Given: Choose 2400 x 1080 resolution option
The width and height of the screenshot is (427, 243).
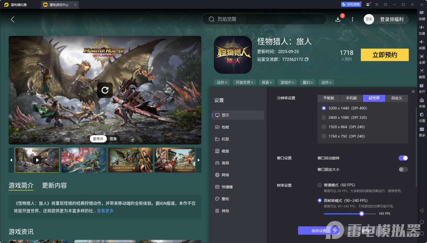Looking at the screenshot, I should point(324,117).
